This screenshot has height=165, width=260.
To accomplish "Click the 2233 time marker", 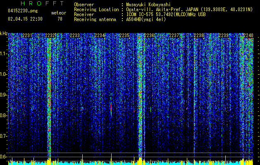I will pyautogui.click(x=75, y=35).
